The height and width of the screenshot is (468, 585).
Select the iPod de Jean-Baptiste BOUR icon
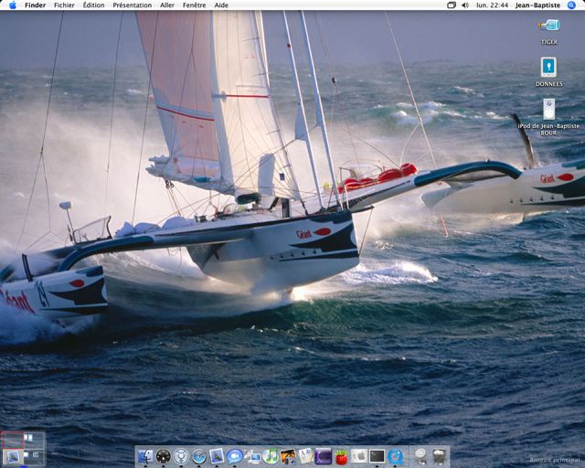click(x=548, y=109)
